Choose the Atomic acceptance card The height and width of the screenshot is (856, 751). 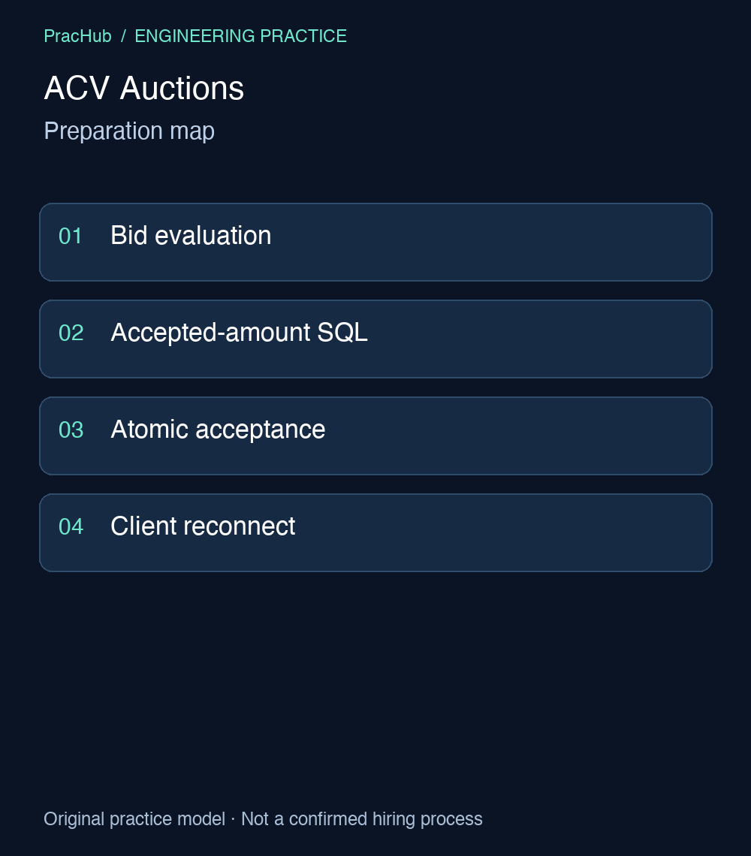(375, 436)
